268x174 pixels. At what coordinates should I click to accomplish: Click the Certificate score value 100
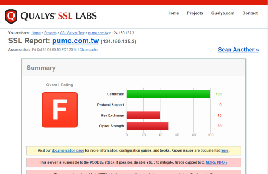click(218, 94)
